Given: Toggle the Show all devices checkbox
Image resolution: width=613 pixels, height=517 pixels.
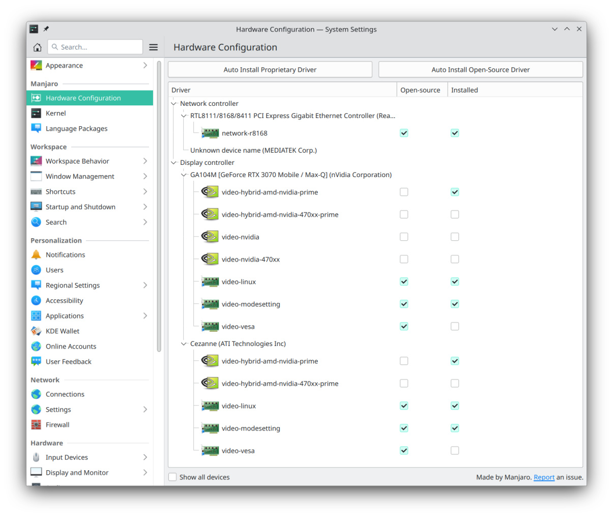Looking at the screenshot, I should (x=173, y=477).
